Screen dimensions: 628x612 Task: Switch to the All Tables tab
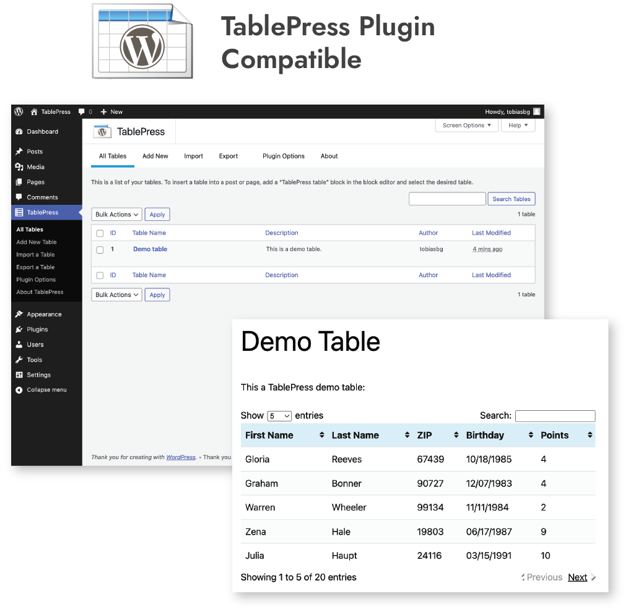(x=113, y=156)
